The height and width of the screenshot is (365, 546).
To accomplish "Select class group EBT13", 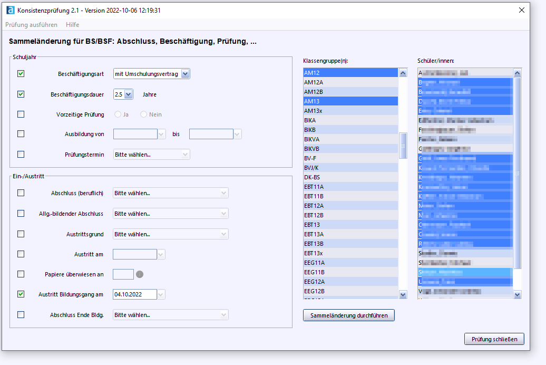I will [x=350, y=225].
